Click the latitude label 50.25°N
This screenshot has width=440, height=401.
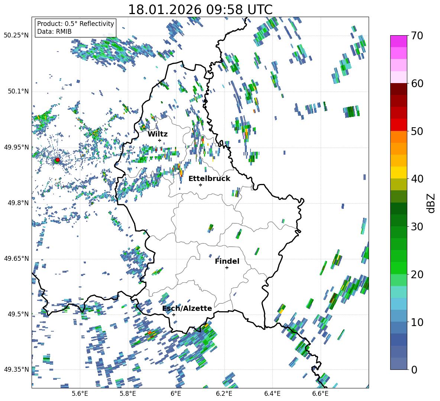point(16,36)
